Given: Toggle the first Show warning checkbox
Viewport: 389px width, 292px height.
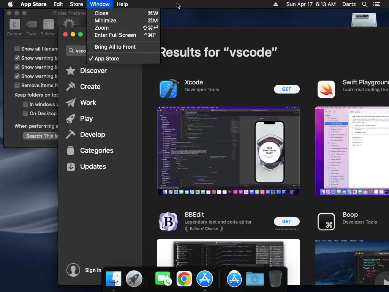Looking at the screenshot, I should [x=17, y=58].
